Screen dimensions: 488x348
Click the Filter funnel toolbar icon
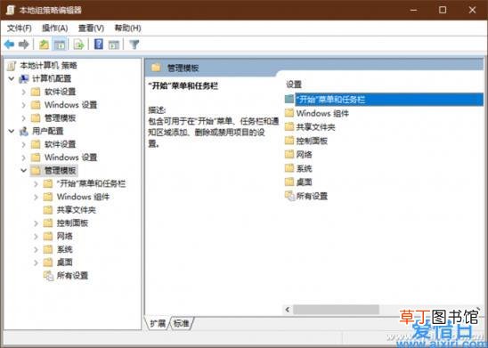[x=134, y=45]
